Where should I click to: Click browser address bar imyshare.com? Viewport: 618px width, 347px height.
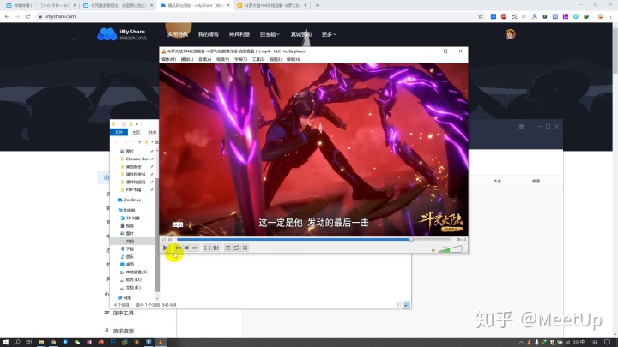tap(256, 16)
